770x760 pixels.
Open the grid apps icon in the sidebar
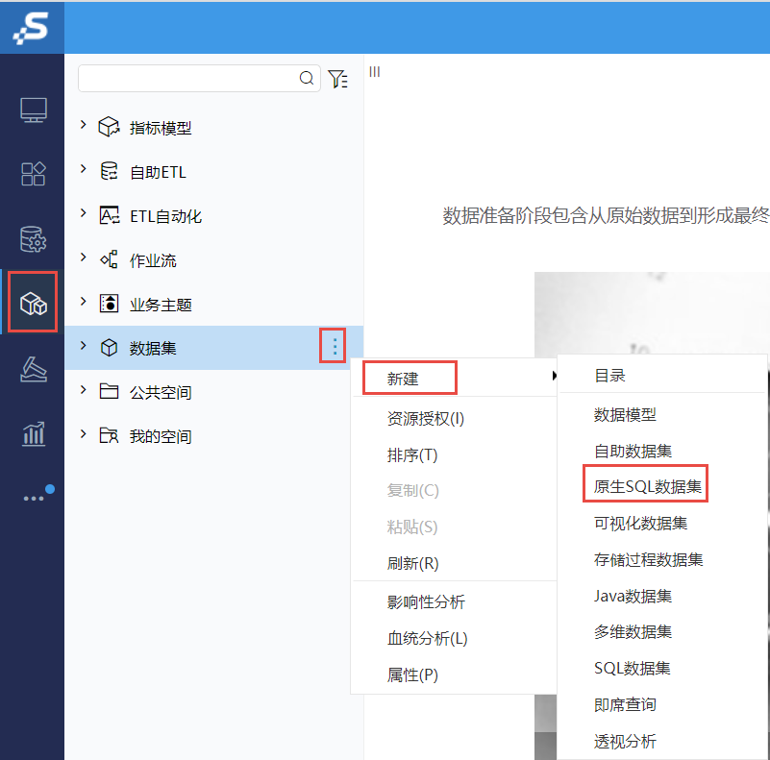point(34,174)
